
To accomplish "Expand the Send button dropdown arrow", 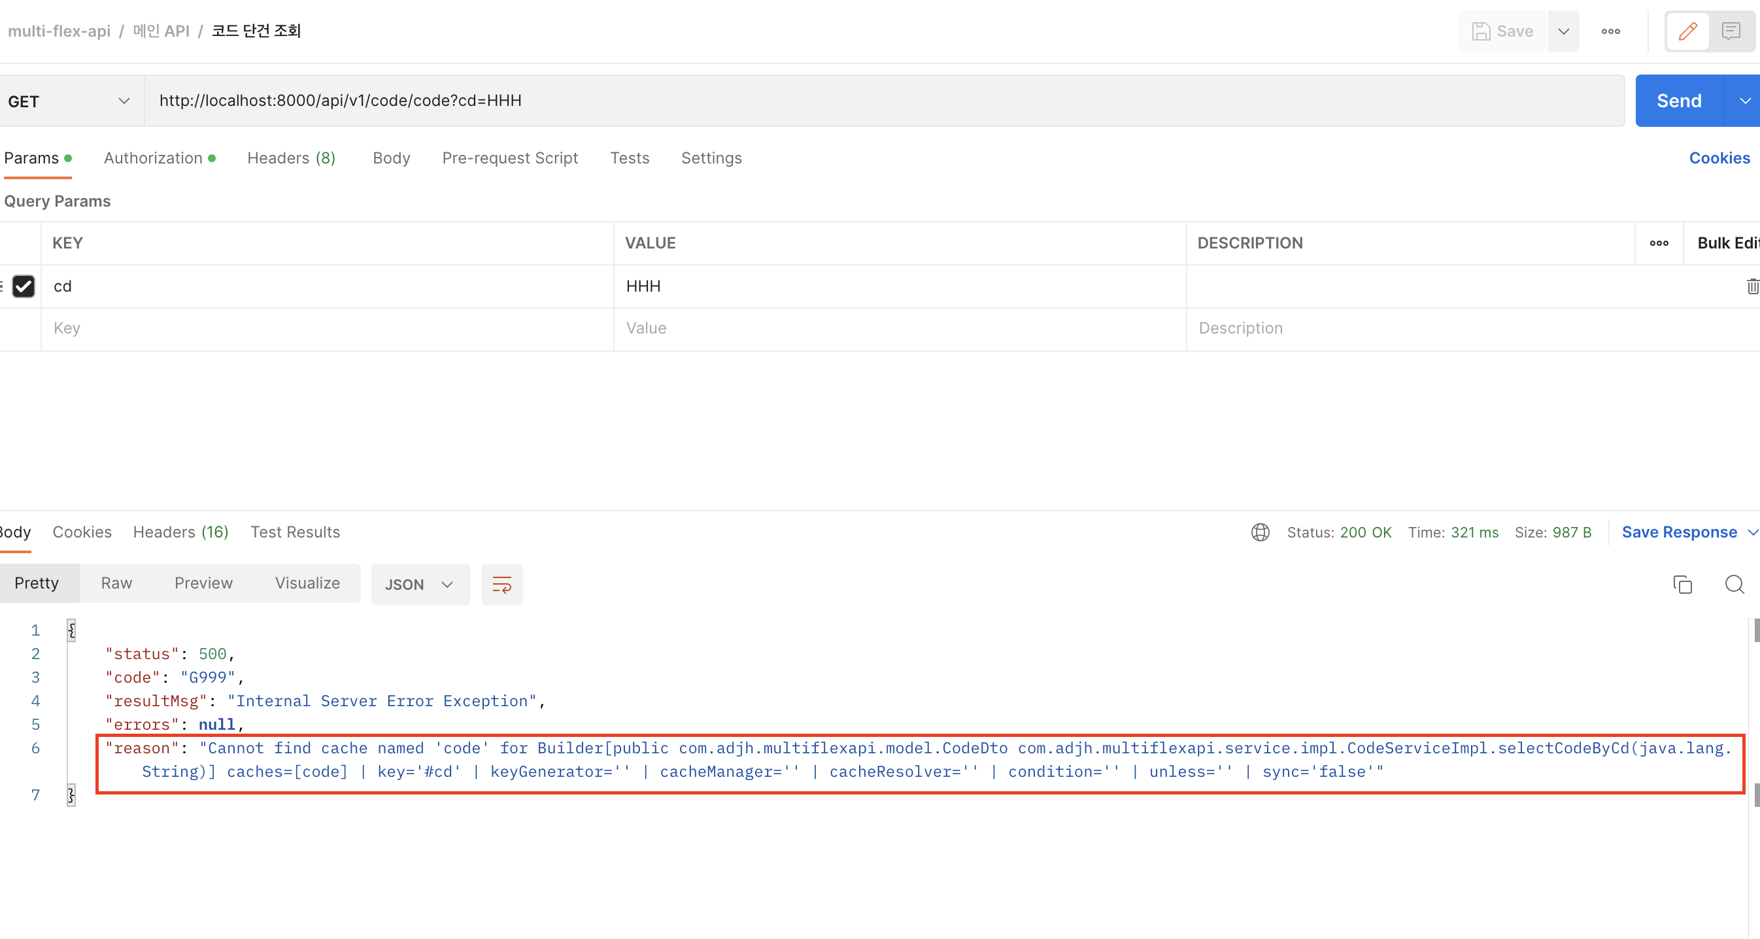I will (x=1744, y=101).
